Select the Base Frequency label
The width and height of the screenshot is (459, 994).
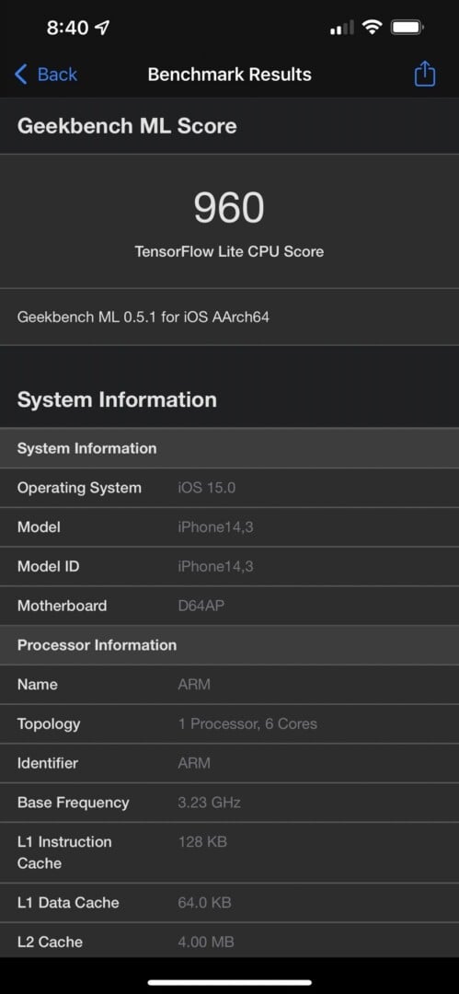73,803
